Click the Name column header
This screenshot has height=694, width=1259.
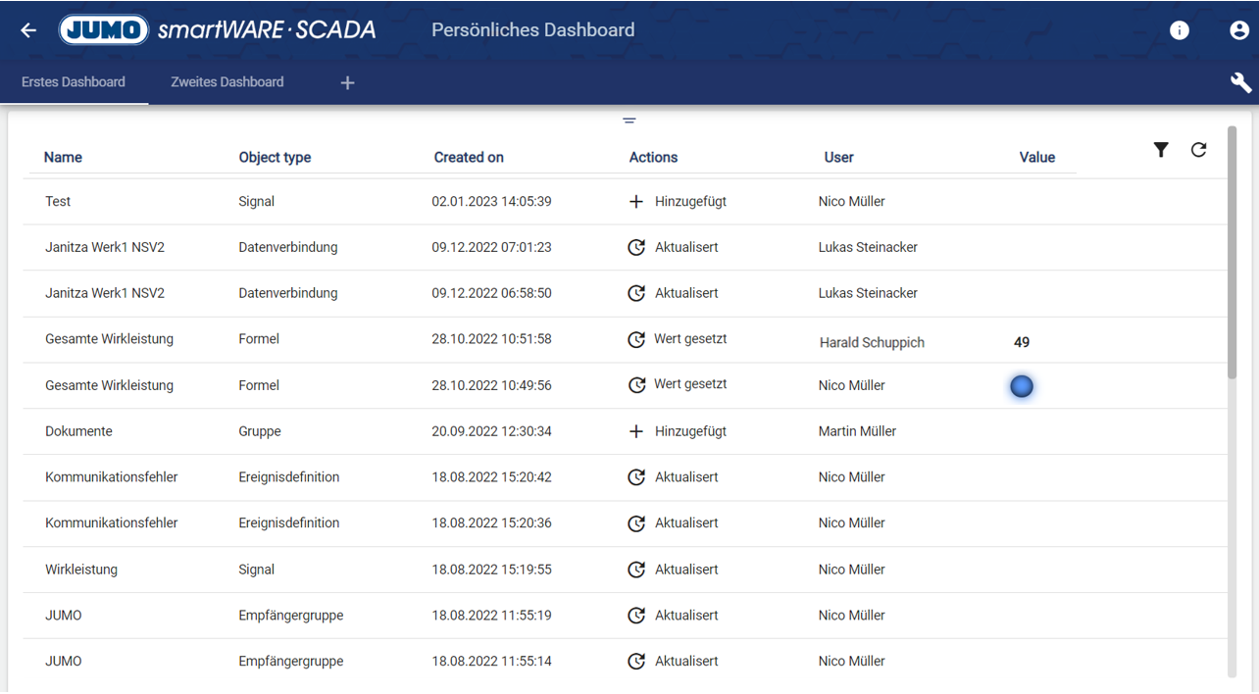63,158
